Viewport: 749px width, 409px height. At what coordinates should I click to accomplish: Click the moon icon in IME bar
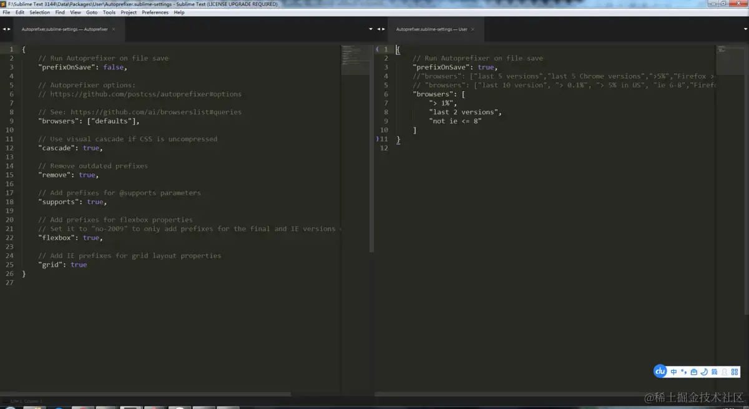click(704, 372)
